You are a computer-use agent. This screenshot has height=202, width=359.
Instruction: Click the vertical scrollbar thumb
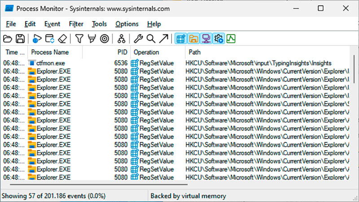pos(354,69)
